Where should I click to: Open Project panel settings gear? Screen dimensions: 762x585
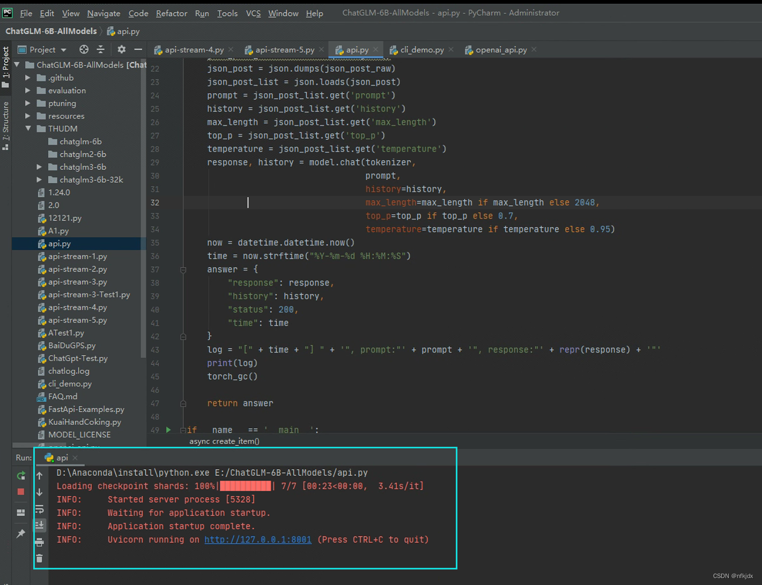coord(122,49)
